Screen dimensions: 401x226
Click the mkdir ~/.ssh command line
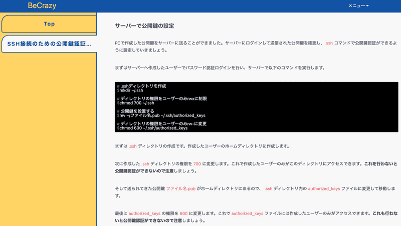pos(130,90)
